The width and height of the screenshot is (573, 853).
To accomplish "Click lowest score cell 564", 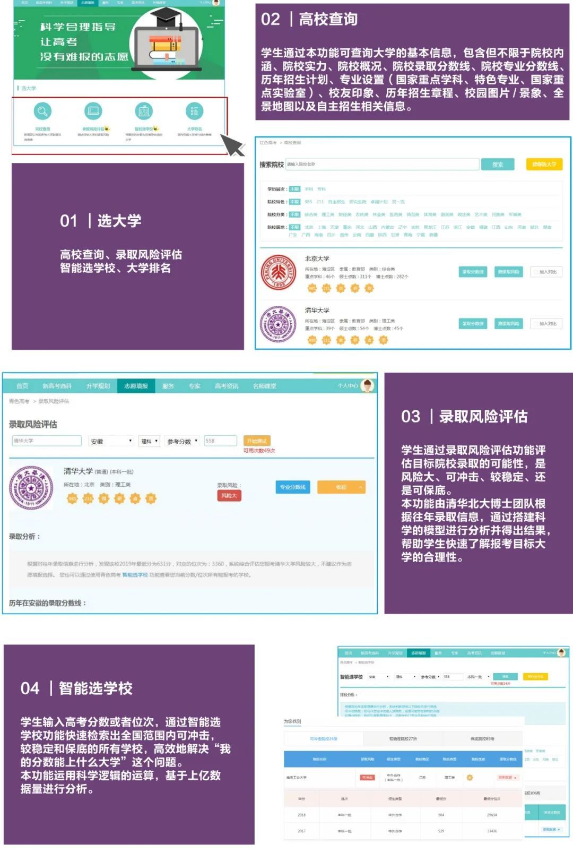I will (441, 814).
